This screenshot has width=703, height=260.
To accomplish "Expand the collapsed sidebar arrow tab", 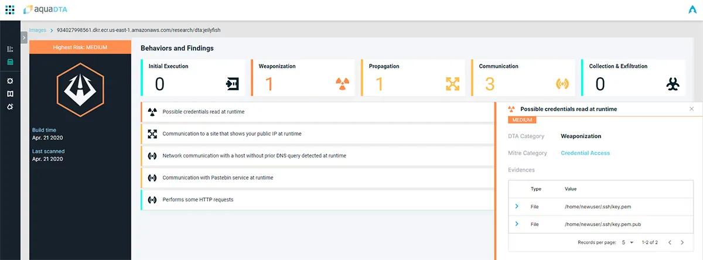I will (24, 37).
